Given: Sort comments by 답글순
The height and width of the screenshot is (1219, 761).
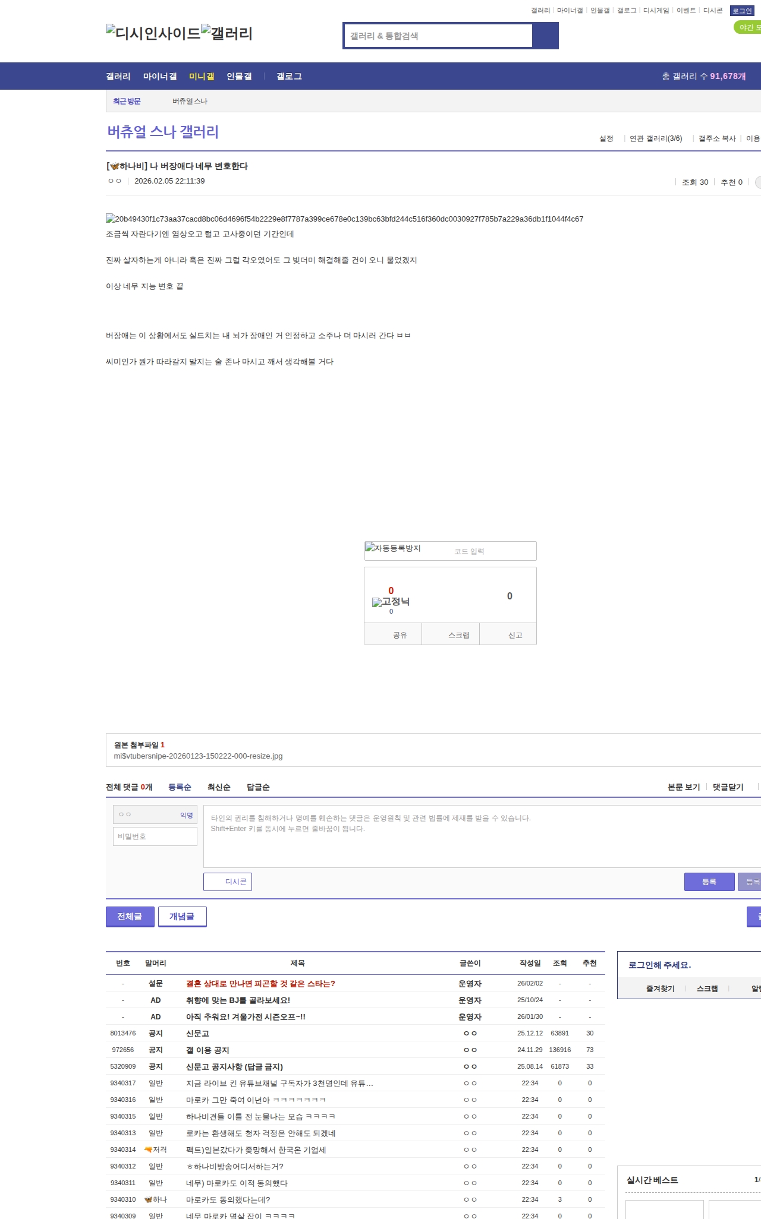Looking at the screenshot, I should click(258, 787).
